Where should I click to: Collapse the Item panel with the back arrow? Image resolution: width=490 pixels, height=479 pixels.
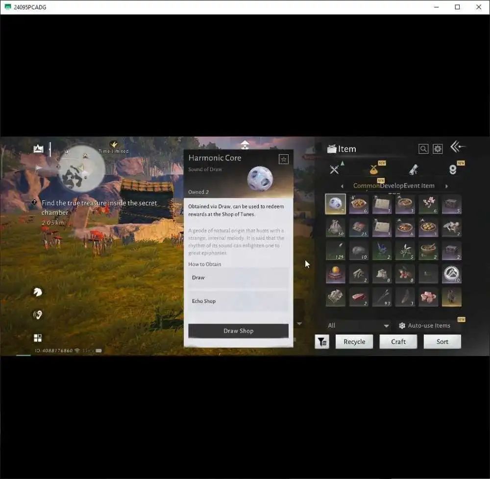click(x=458, y=146)
